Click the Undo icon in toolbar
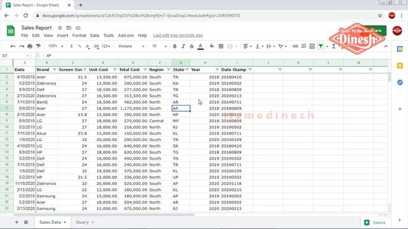 (13, 46)
